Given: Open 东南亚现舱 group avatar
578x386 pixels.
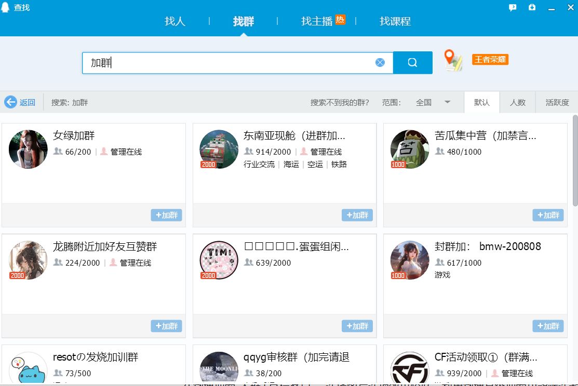Looking at the screenshot, I should (219, 149).
